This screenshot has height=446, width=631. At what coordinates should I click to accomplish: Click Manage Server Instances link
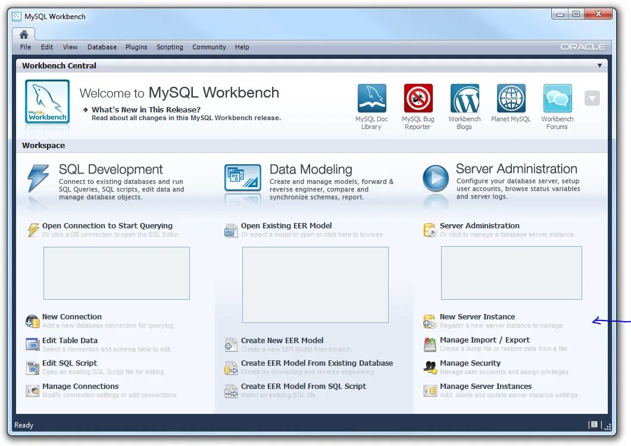tap(486, 386)
